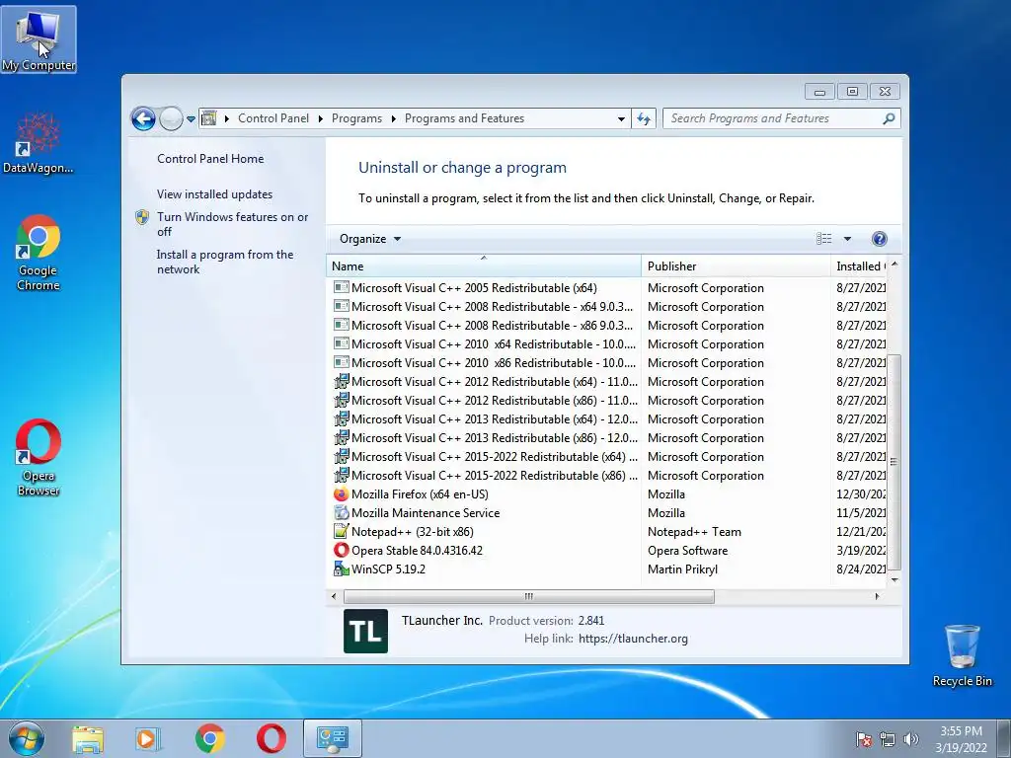
Task: Open the recent pages dropdown arrow
Action: (x=191, y=119)
